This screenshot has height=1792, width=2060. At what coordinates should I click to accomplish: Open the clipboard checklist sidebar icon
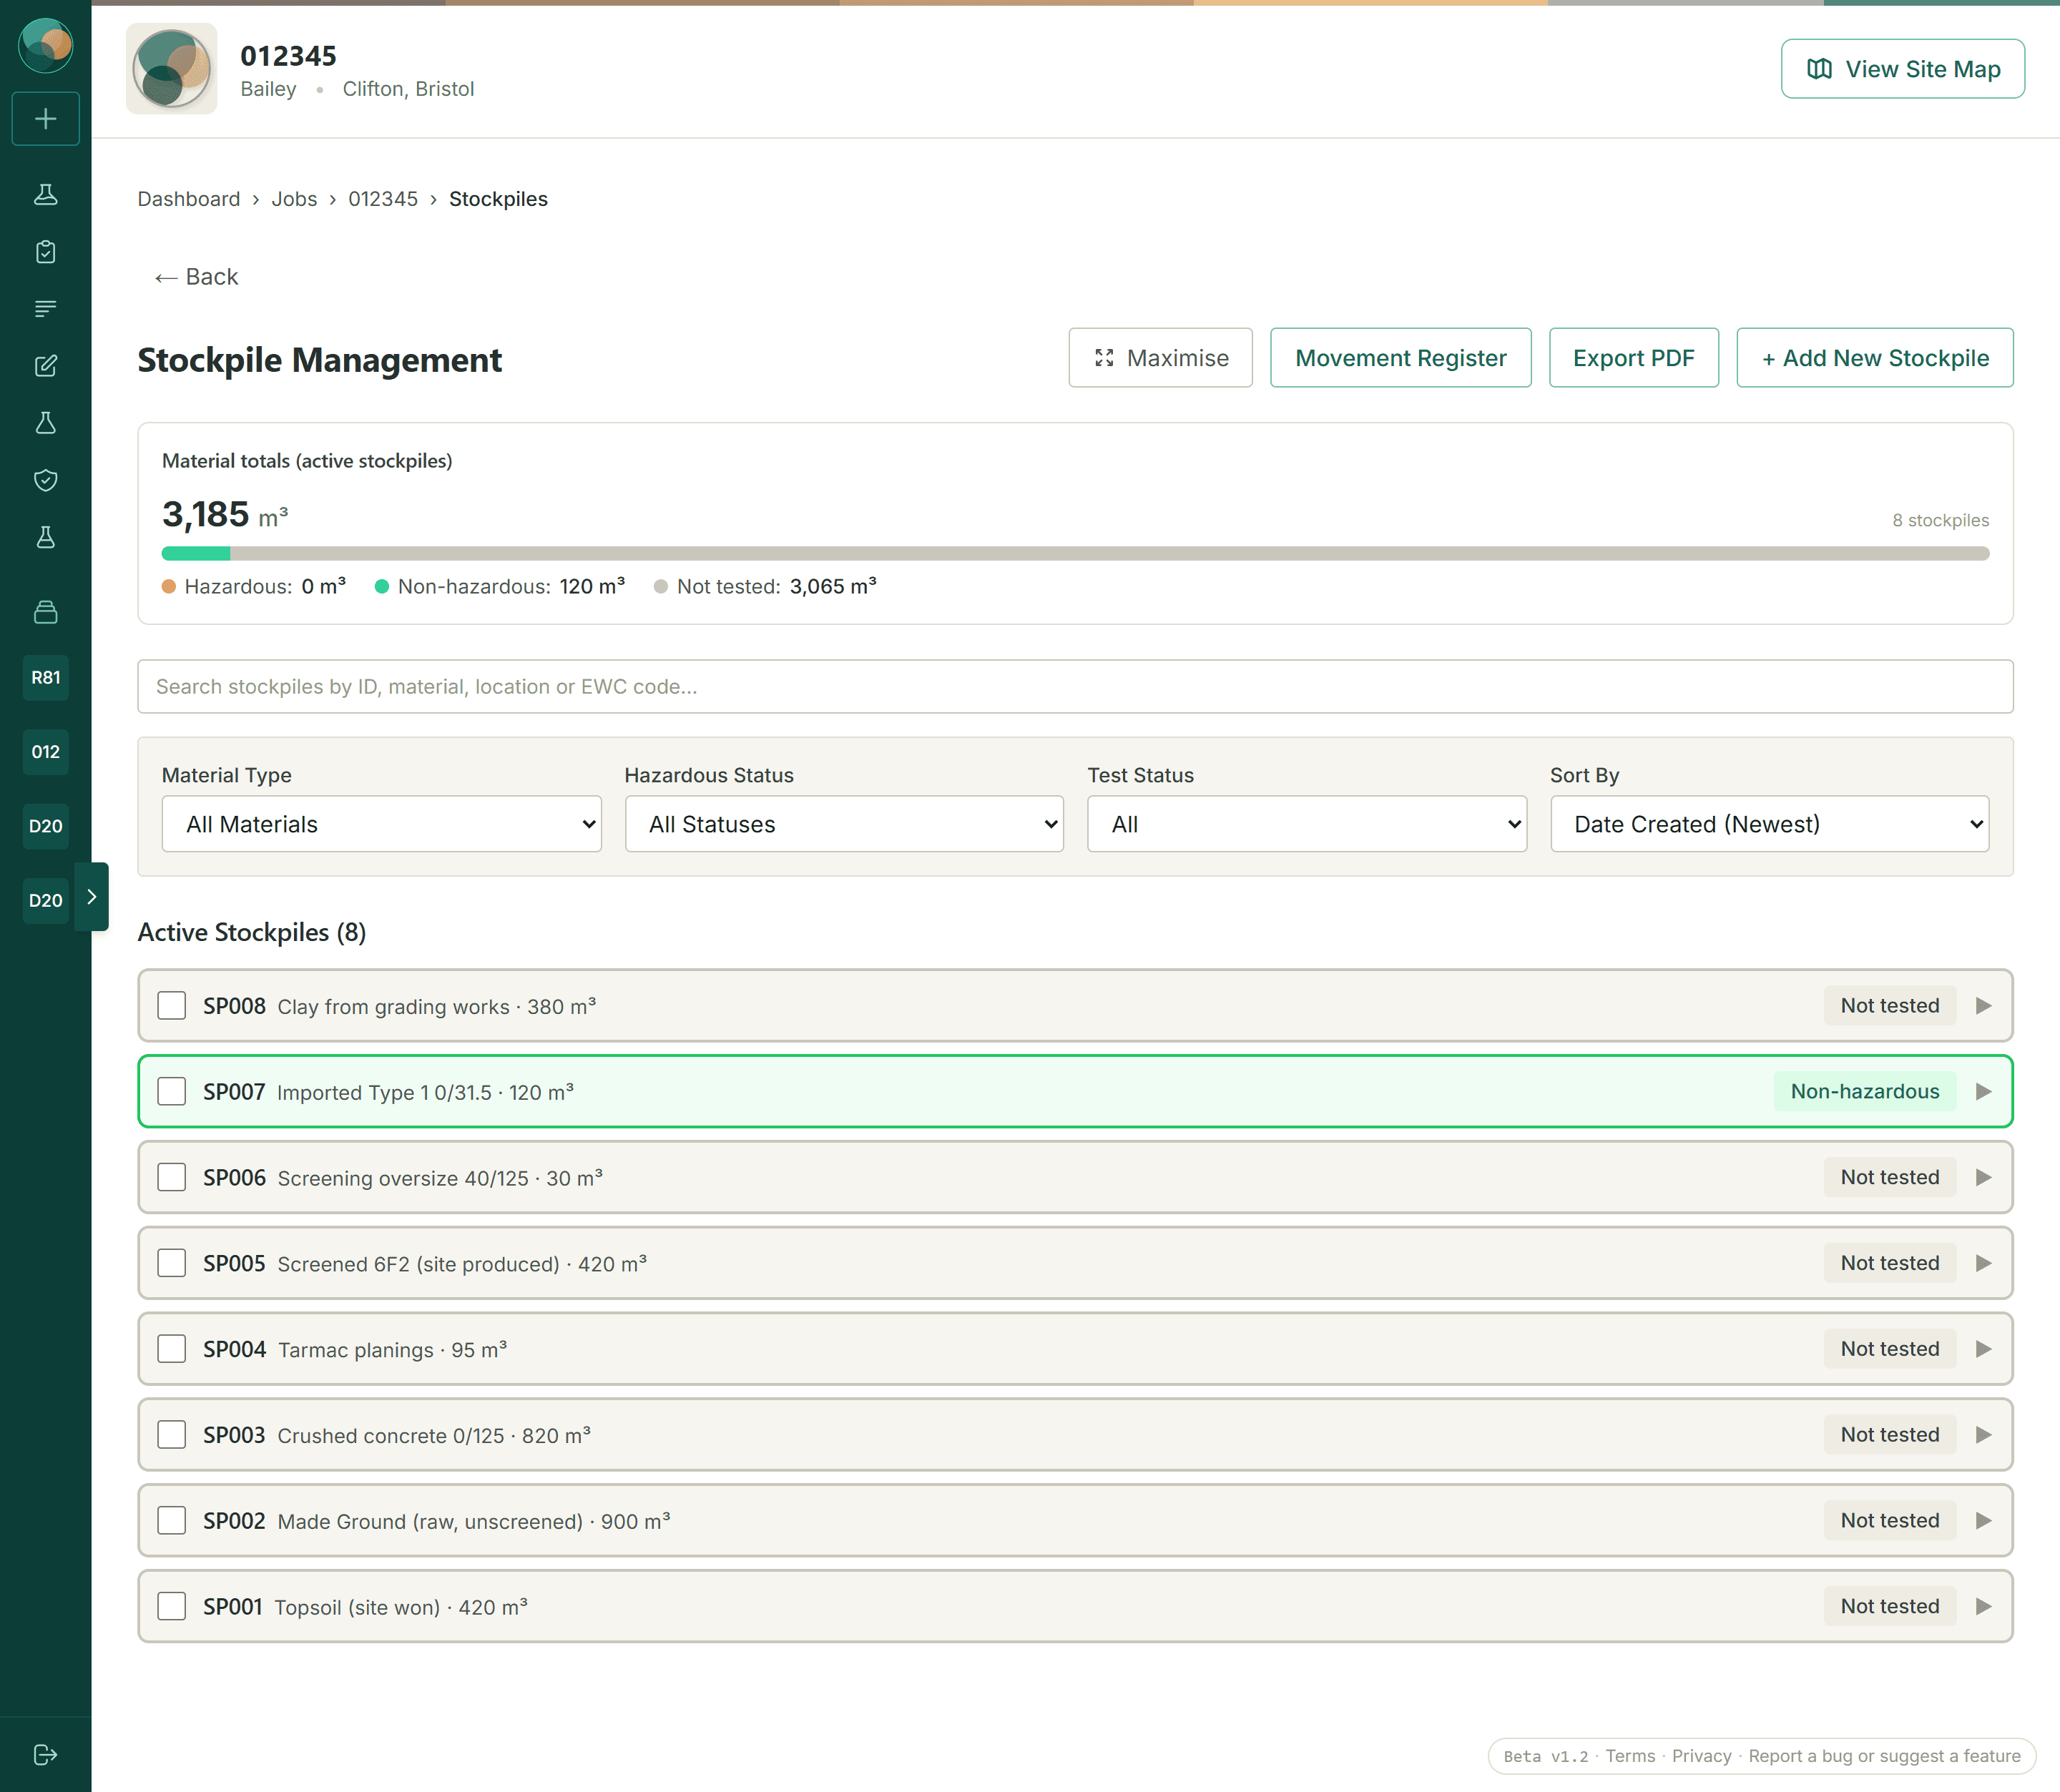tap(45, 252)
